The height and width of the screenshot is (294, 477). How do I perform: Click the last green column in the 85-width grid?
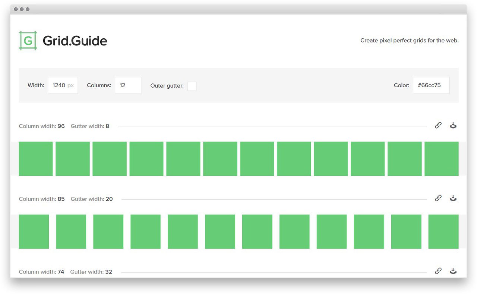(443, 231)
